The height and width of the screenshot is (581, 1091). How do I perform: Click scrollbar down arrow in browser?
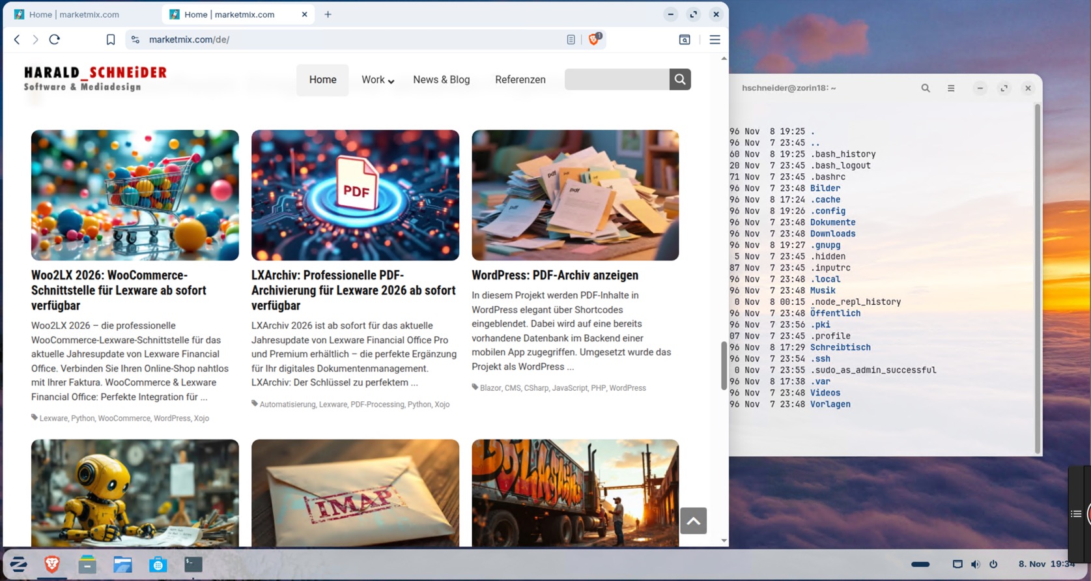pyautogui.click(x=724, y=541)
